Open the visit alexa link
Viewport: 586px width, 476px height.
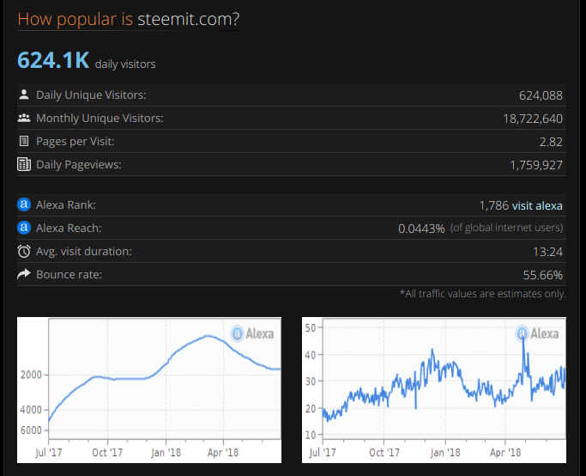(x=537, y=205)
